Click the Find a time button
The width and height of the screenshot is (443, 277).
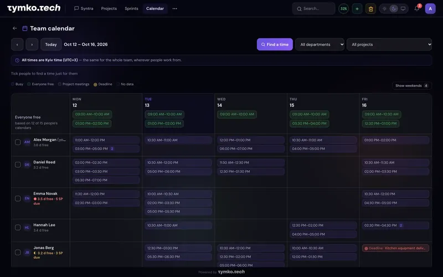275,44
